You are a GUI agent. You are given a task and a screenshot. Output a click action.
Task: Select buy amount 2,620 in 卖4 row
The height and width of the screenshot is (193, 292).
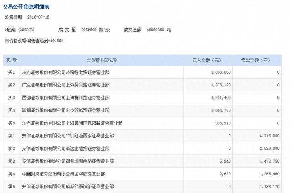click(x=225, y=174)
